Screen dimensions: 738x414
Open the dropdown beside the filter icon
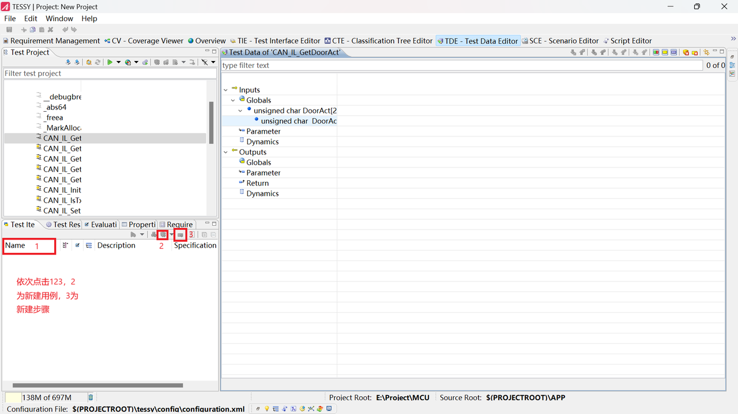213,62
